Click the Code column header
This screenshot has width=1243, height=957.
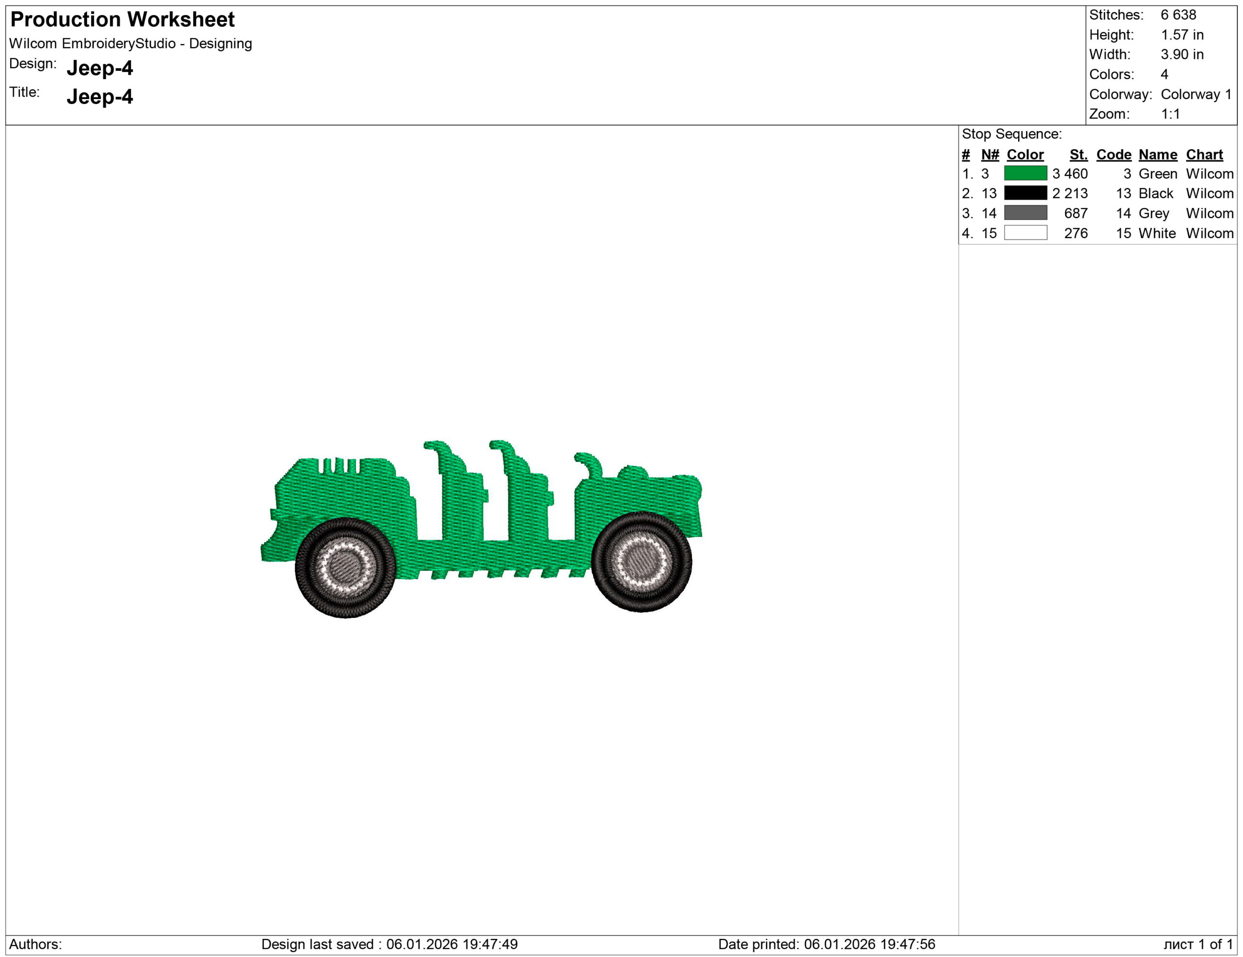[x=1113, y=154]
